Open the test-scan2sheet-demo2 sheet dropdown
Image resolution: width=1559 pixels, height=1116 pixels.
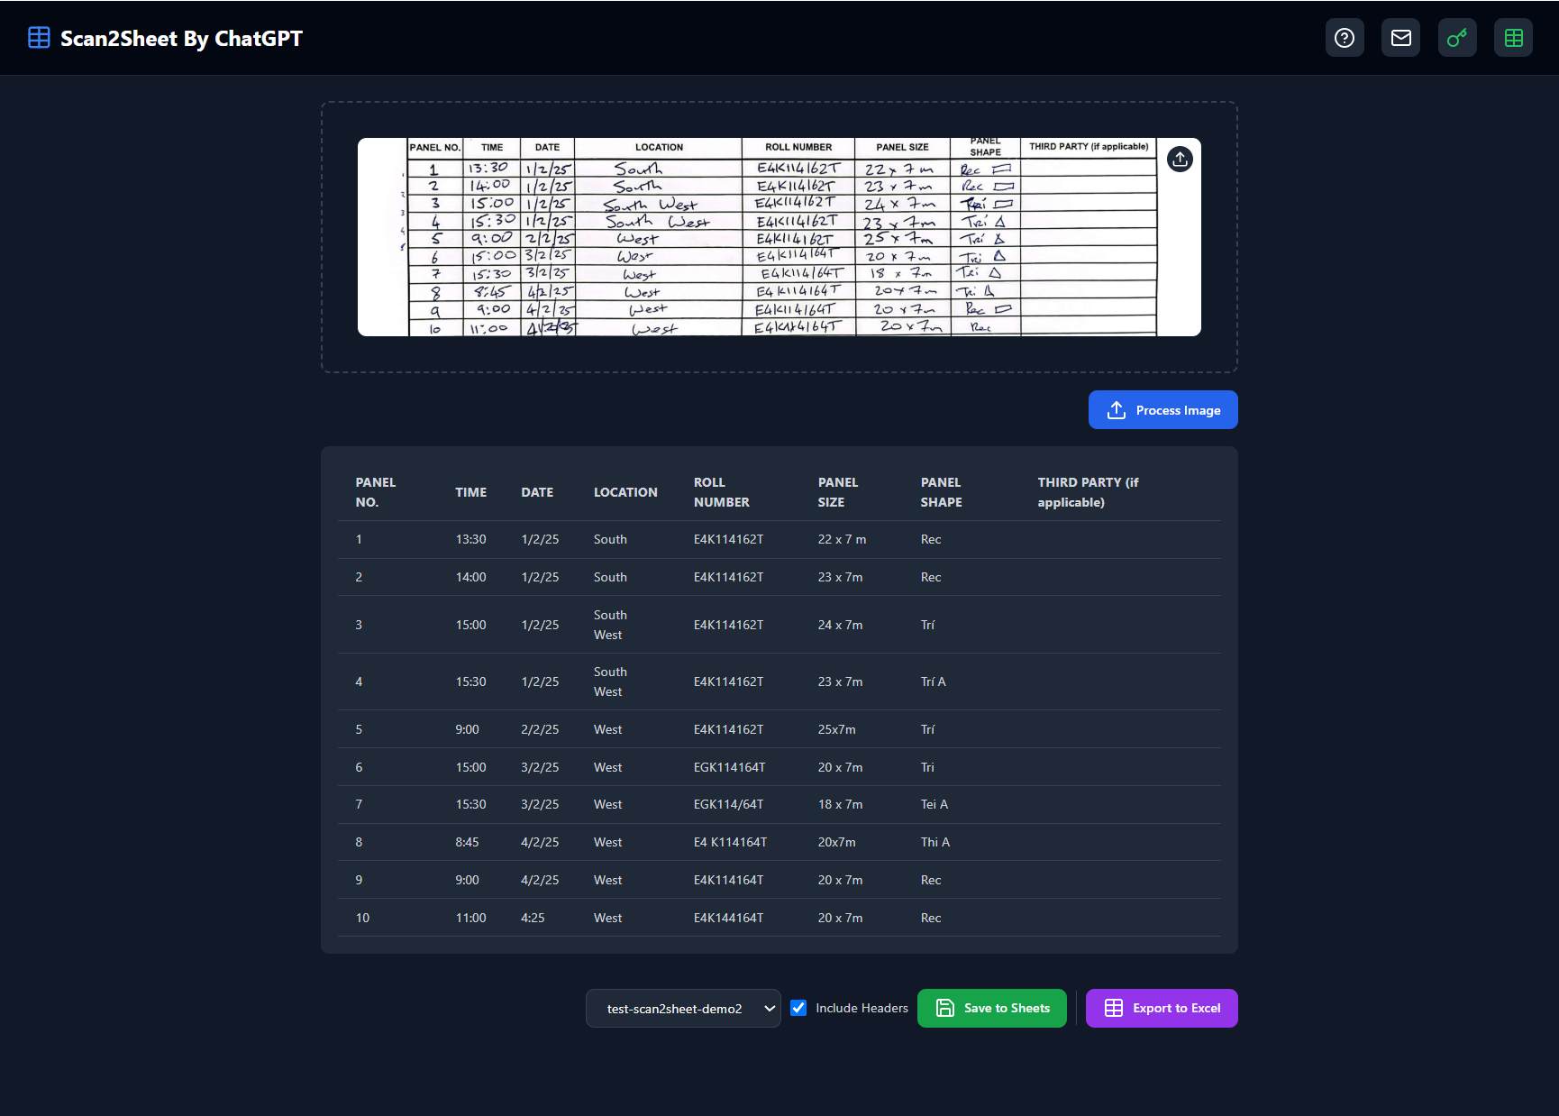[683, 1008]
